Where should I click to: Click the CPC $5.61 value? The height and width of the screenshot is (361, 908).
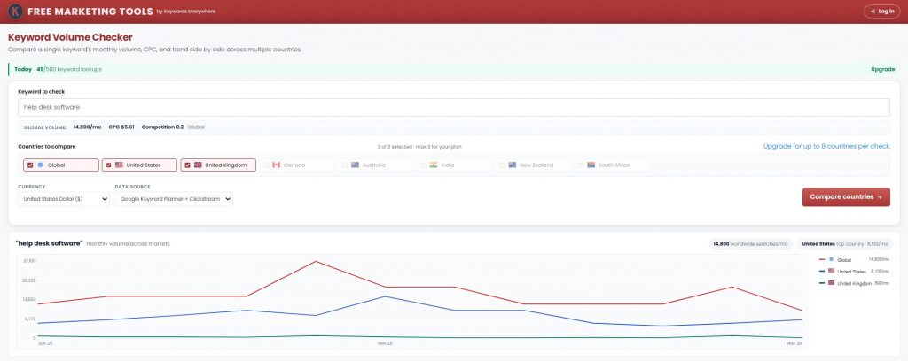[x=121, y=127]
